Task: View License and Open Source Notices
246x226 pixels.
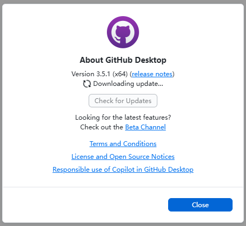Action: [123, 157]
